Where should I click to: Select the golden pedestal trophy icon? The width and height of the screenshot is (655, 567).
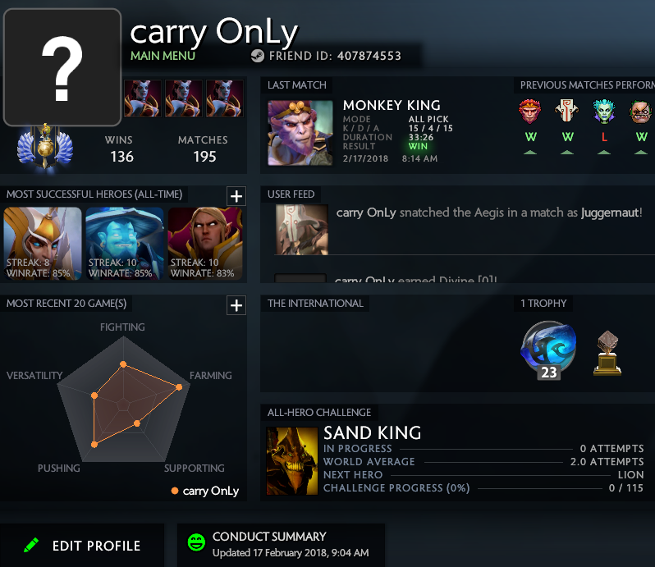coord(607,353)
